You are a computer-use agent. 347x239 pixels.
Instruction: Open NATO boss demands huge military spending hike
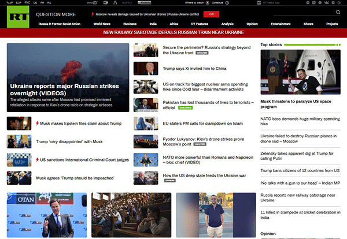(300, 121)
